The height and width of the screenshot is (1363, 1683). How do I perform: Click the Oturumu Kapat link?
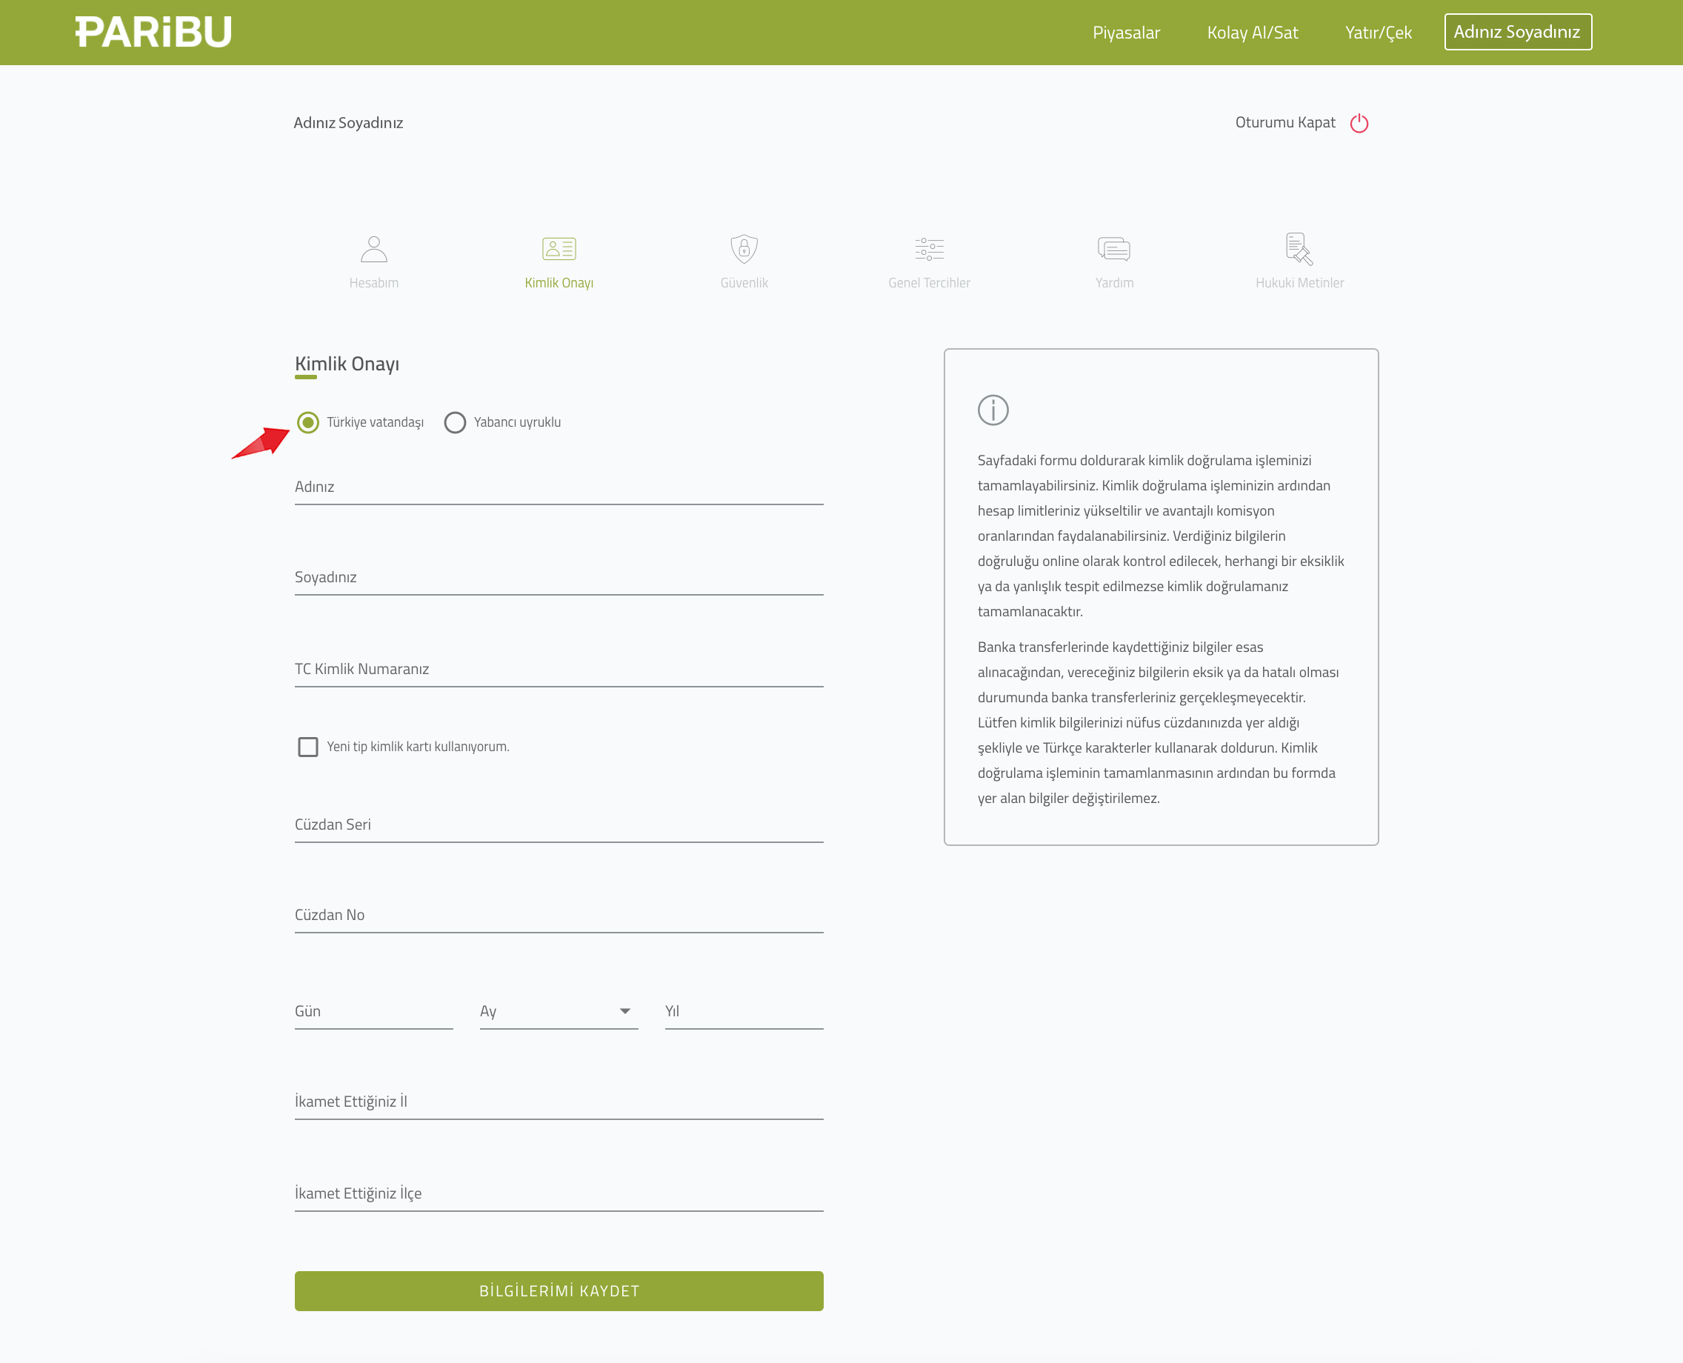point(1284,122)
